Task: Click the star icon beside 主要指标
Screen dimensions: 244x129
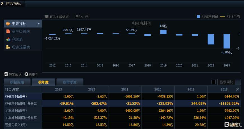Action: 8,24
